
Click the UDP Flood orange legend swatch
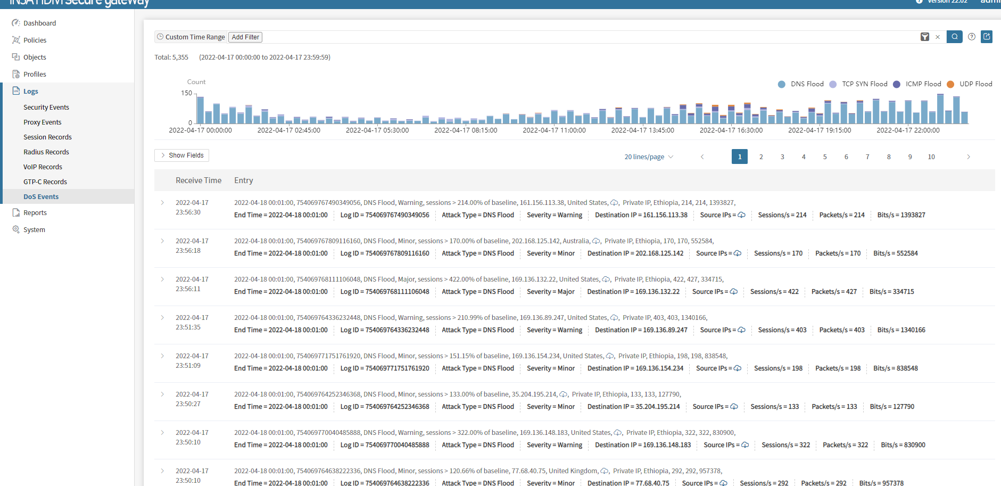click(x=950, y=84)
